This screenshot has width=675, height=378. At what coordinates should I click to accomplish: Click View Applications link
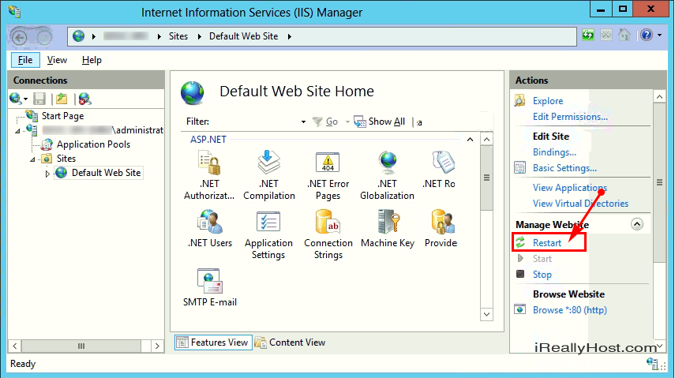click(x=569, y=188)
